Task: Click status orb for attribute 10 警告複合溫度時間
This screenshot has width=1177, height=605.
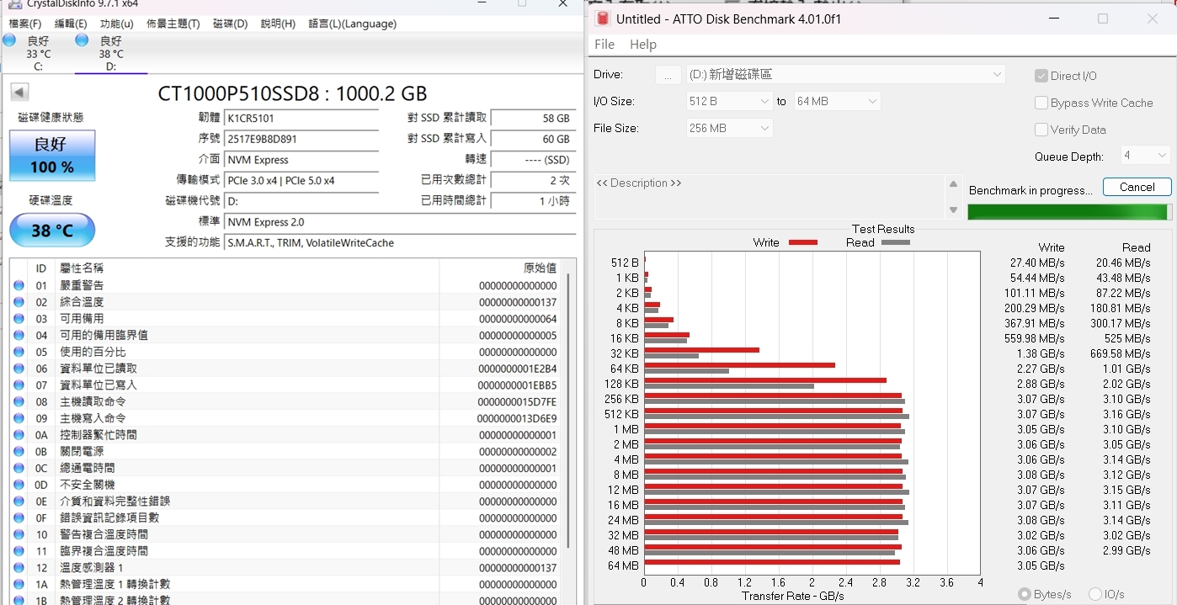Action: point(19,534)
